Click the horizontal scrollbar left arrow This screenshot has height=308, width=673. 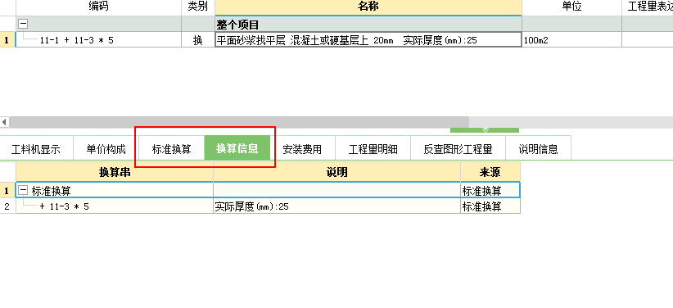pyautogui.click(x=4, y=122)
